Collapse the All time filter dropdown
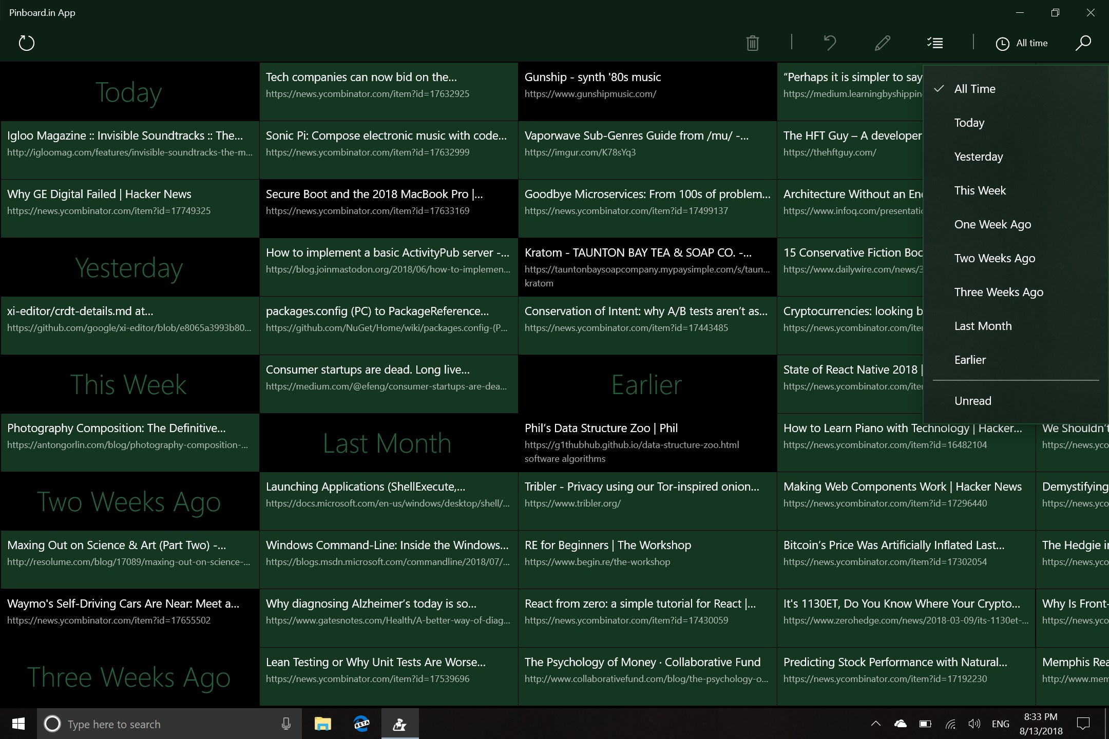The image size is (1109, 739). click(1022, 43)
